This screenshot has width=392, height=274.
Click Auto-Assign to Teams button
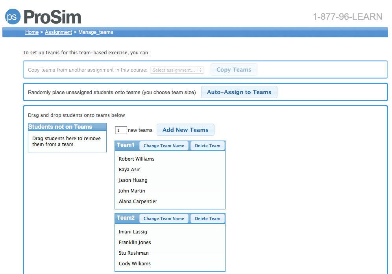point(239,92)
